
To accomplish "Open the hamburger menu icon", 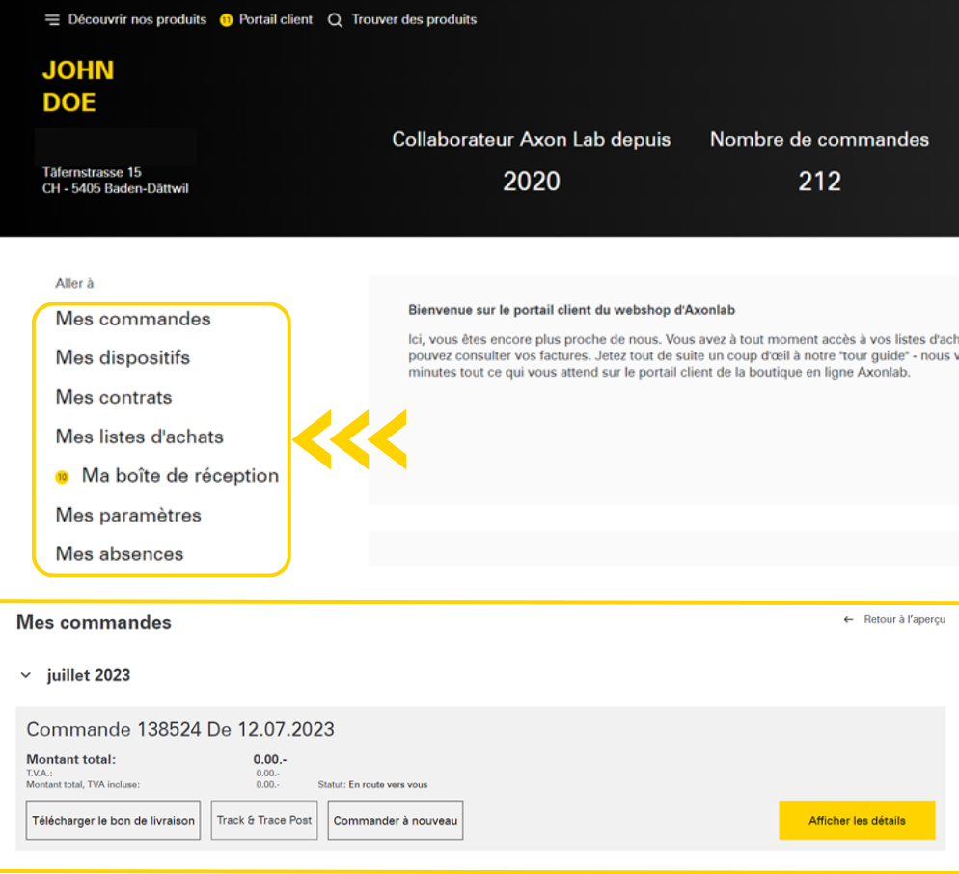I will point(52,20).
